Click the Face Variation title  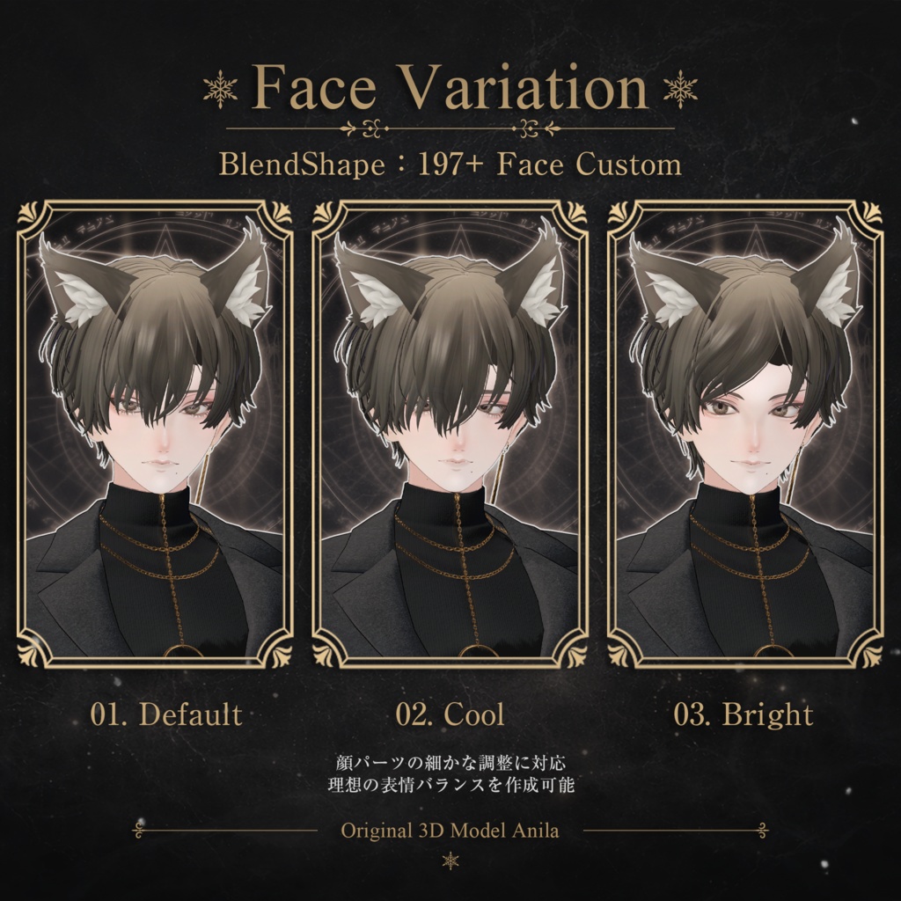tap(450, 87)
